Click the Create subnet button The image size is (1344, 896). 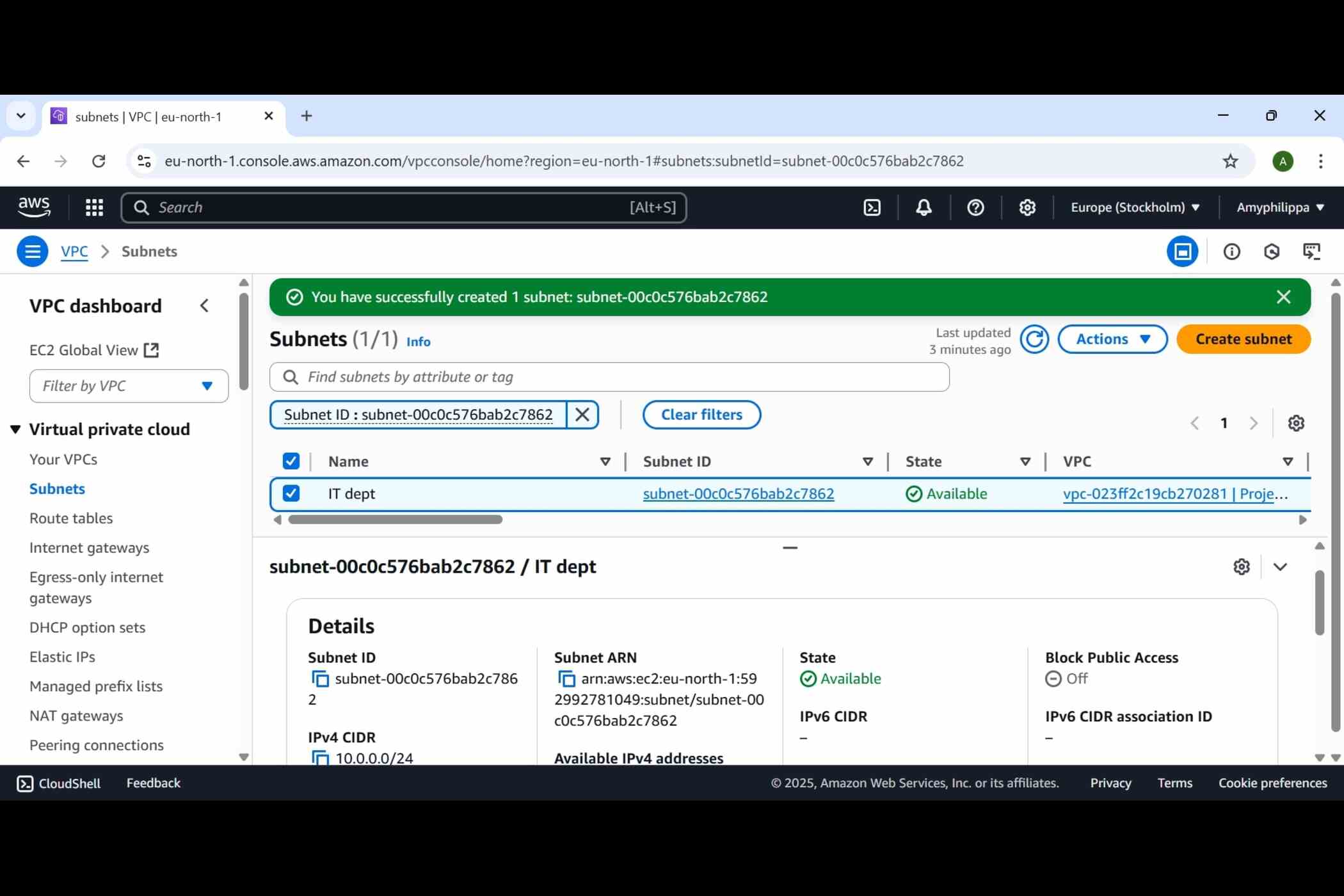[1244, 339]
